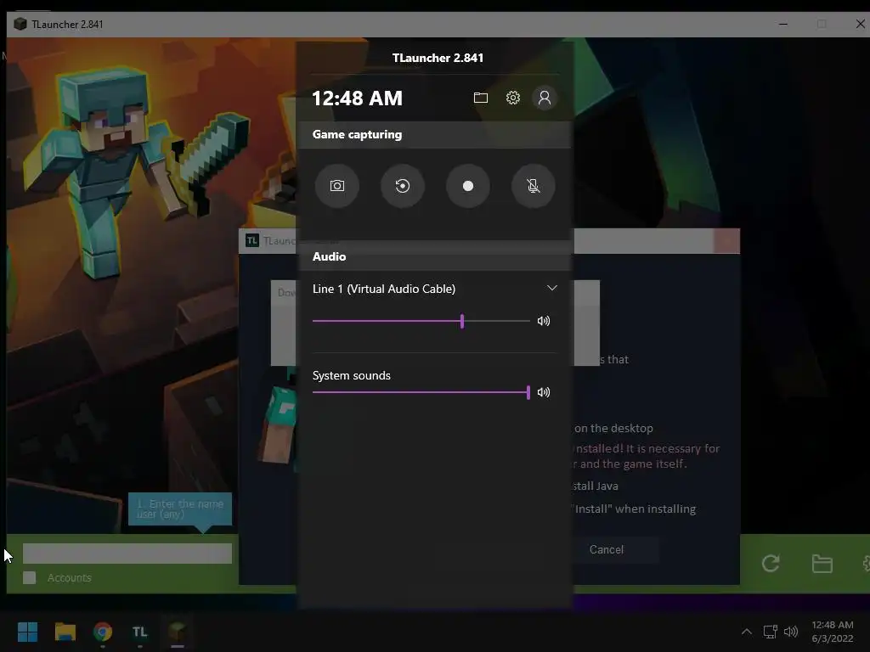Open File Explorer from the taskbar
Image resolution: width=870 pixels, height=652 pixels.
pyautogui.click(x=65, y=632)
